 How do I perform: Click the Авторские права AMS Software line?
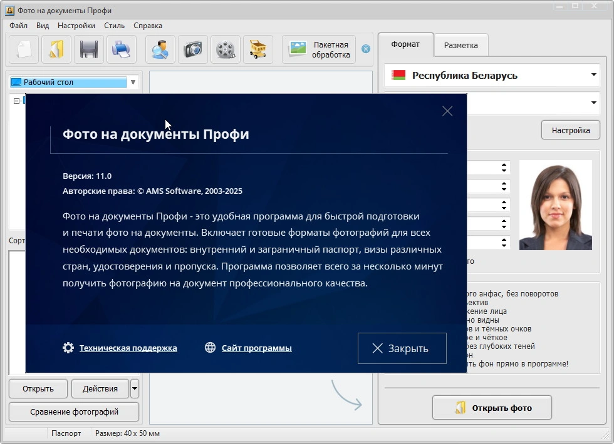pyautogui.click(x=152, y=191)
